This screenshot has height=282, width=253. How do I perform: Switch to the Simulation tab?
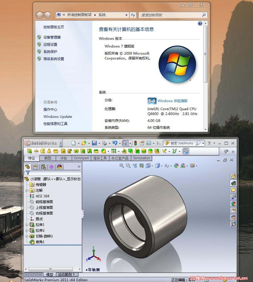click(142, 158)
